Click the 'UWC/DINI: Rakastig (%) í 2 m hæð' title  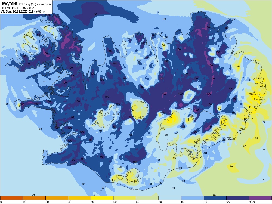coord(26,4)
